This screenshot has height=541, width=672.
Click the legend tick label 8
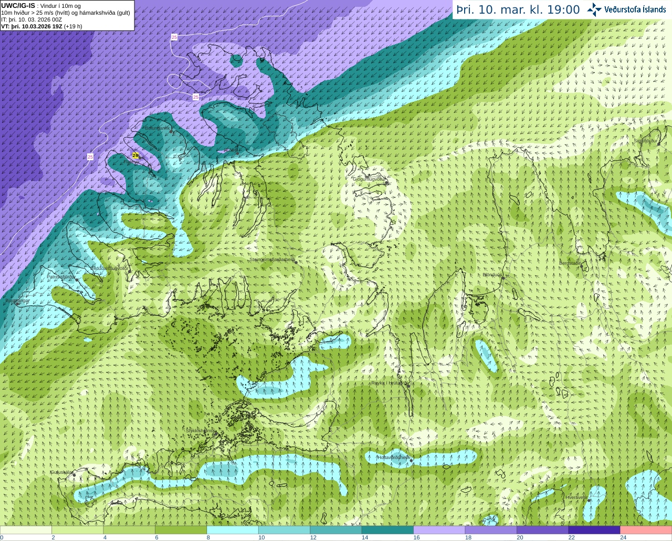tap(208, 537)
